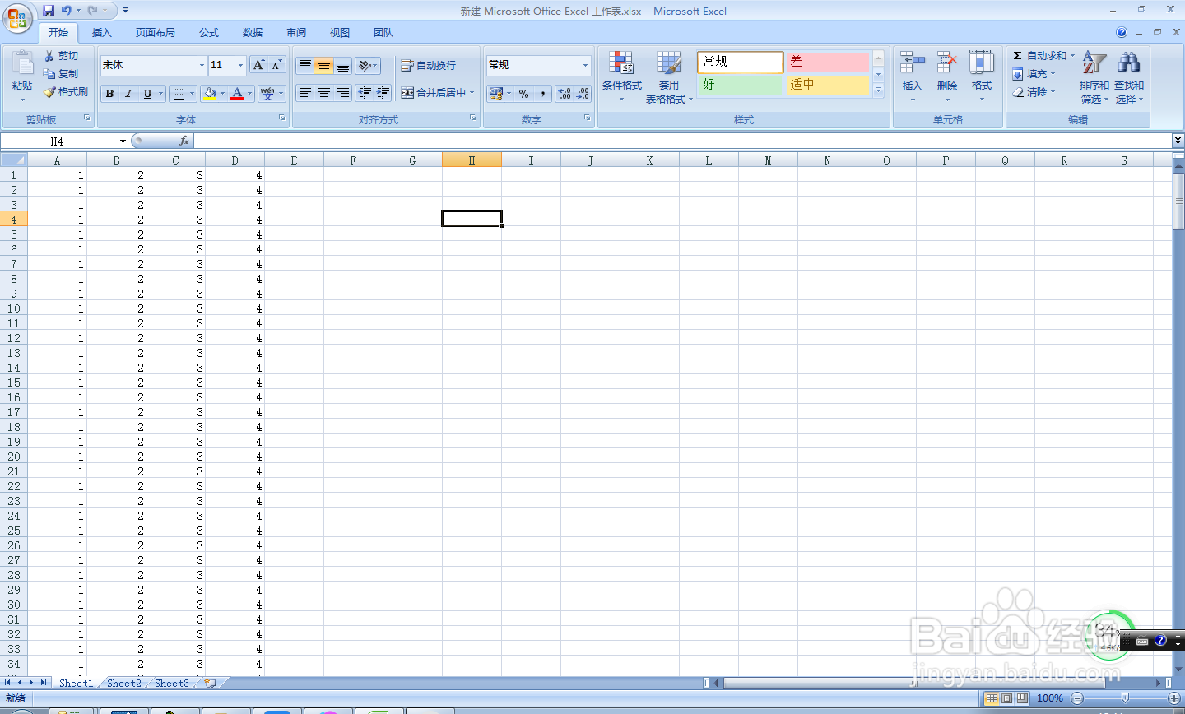Open font size dropdown
Viewport: 1185px width, 714px height.
pyautogui.click(x=240, y=65)
